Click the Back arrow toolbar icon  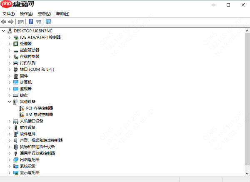coord(3,22)
